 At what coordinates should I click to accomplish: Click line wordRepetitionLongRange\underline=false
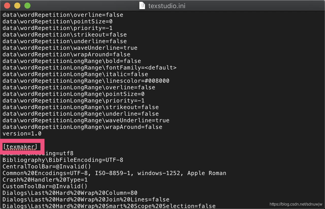click(80, 114)
